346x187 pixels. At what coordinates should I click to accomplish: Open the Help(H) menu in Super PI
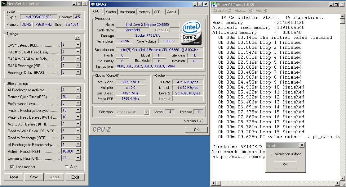click(x=261, y=11)
